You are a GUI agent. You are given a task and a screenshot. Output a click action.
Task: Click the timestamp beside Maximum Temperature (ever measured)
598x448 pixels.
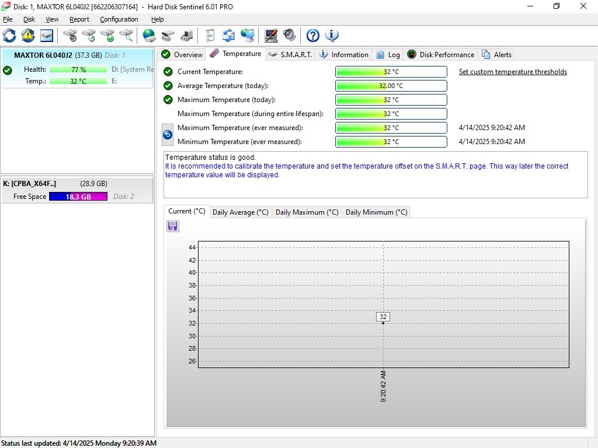[x=492, y=128]
